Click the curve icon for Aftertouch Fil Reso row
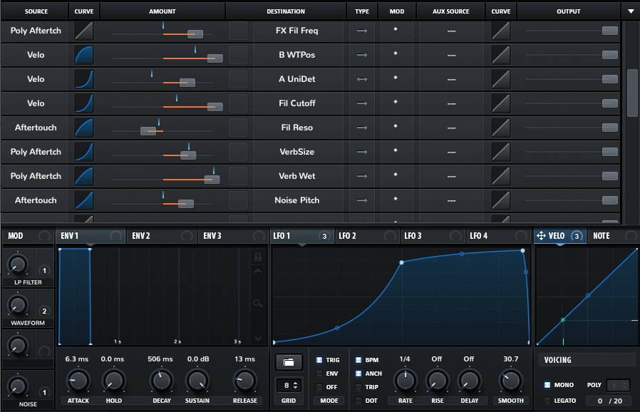The image size is (640, 412). tap(84, 128)
